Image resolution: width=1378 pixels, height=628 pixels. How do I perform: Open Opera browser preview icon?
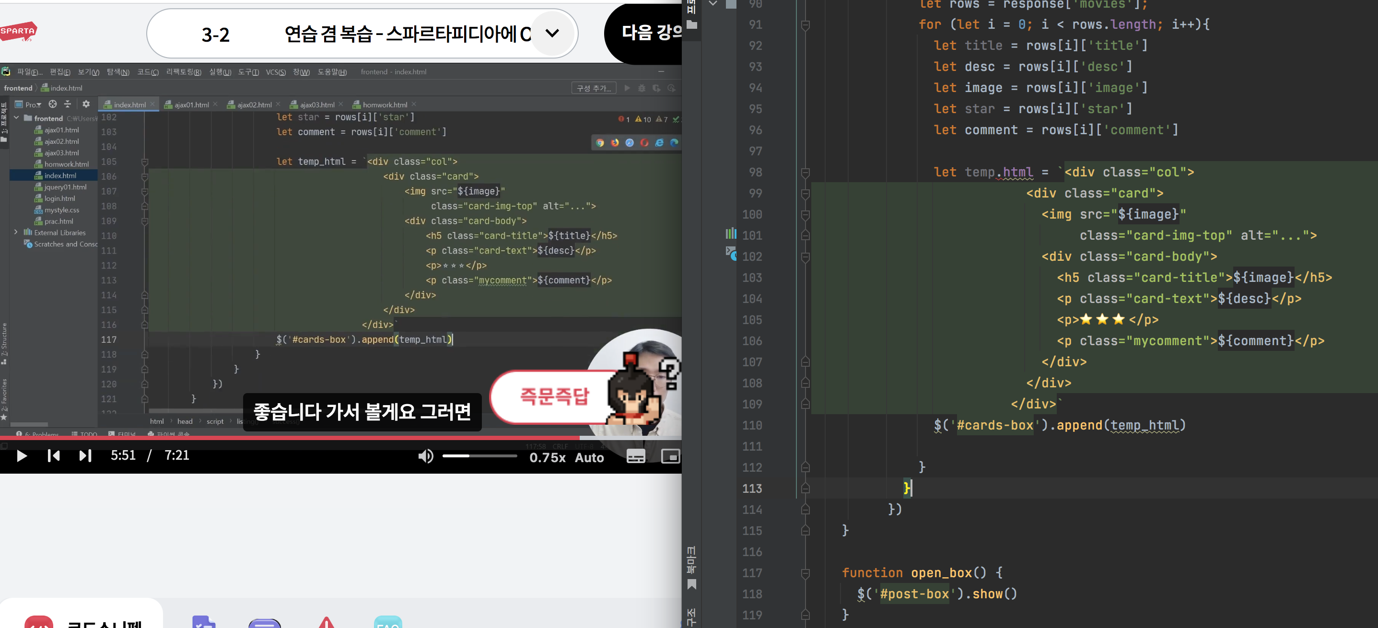[644, 142]
